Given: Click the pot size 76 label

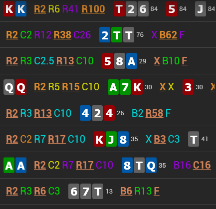Looking at the screenshot, I should click(x=140, y=35).
